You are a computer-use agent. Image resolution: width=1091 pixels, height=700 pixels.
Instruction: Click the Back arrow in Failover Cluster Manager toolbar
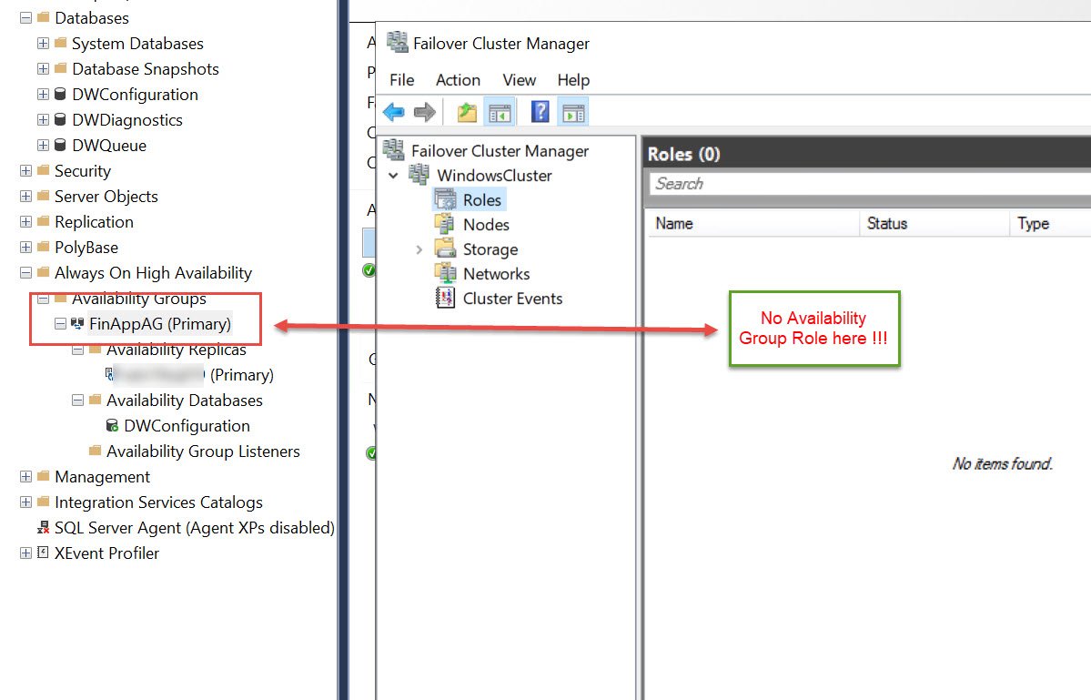coord(394,112)
